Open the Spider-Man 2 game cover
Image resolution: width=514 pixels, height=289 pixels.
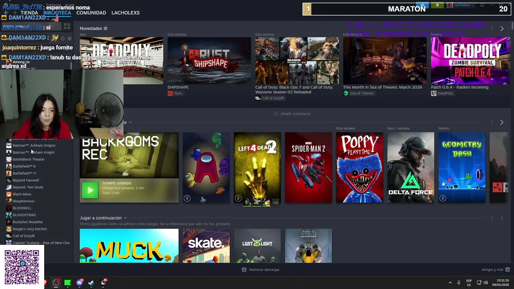(308, 168)
